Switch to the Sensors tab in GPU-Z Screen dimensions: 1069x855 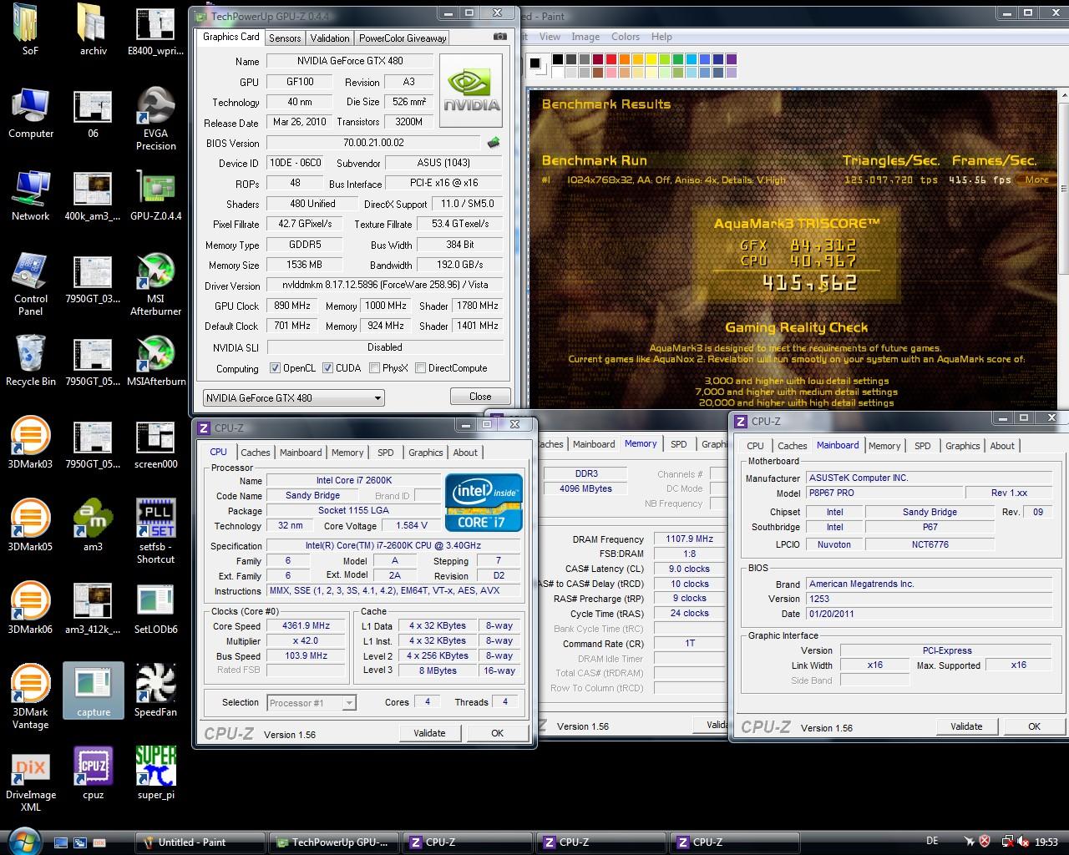point(285,38)
